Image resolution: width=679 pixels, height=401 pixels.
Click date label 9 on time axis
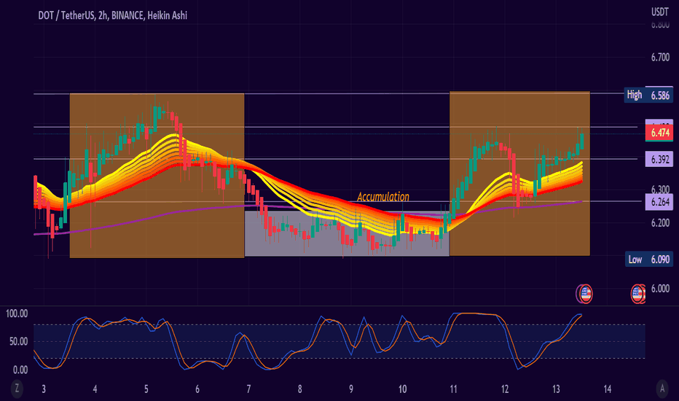tap(351, 389)
